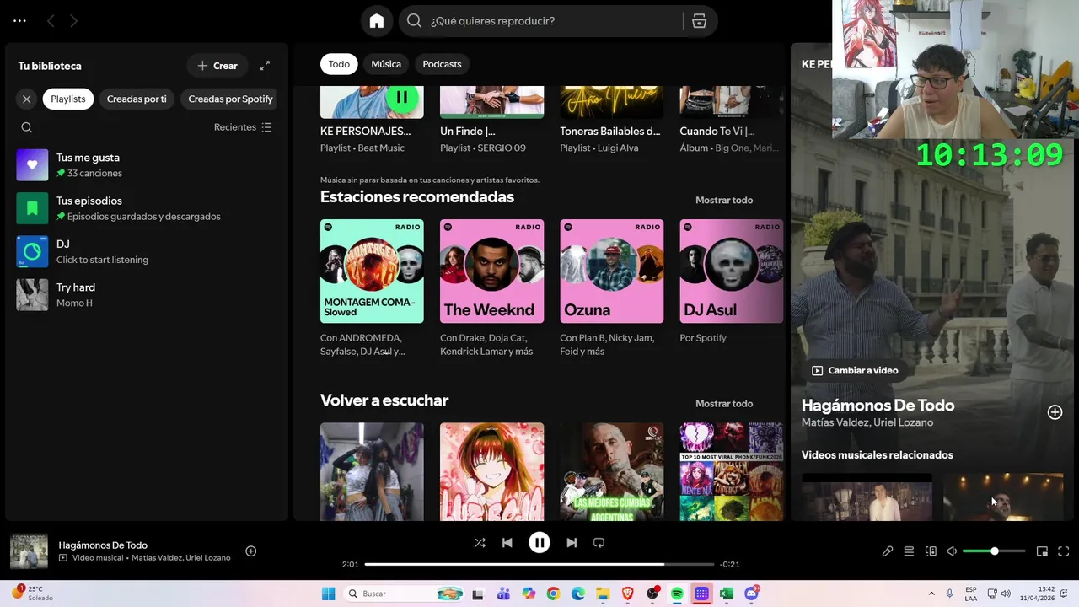Open 'Cuando Te Vi |...' album card
The height and width of the screenshot is (607, 1079).
tap(731, 120)
